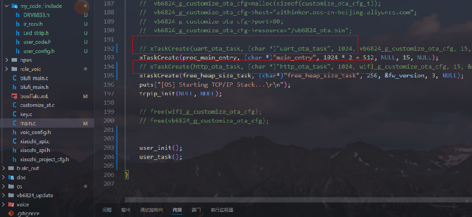Click line number 198 in the gutter
The width and height of the screenshot is (472, 217).
point(108,103)
